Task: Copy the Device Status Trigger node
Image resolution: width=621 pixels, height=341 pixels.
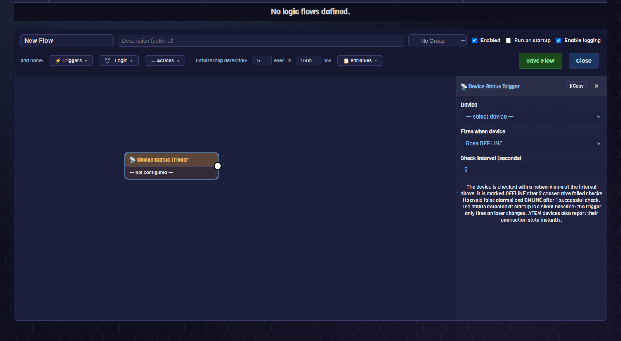Action: [x=576, y=86]
